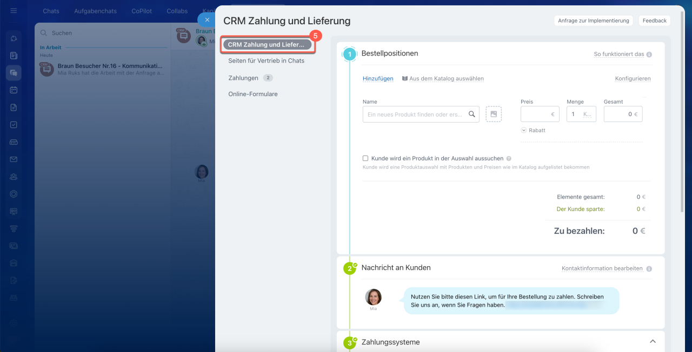Click Mia's avatar in 'Nachricht an Kunden'
This screenshot has width=692, height=352.
click(x=373, y=297)
